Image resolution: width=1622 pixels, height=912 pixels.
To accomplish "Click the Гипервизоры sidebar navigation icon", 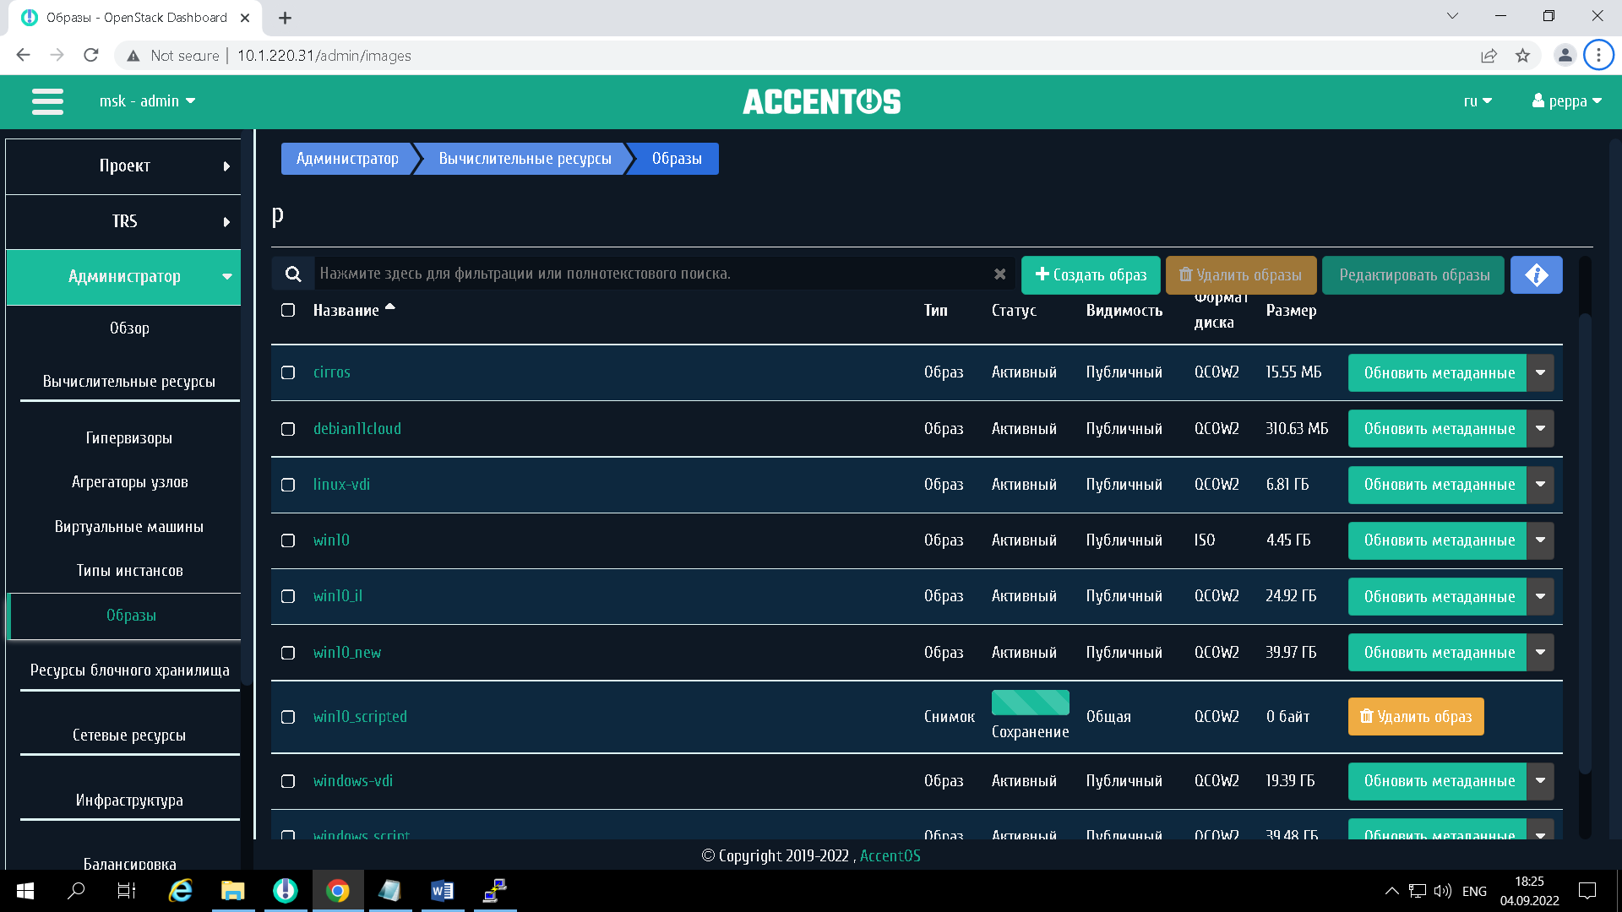I will 128,437.
